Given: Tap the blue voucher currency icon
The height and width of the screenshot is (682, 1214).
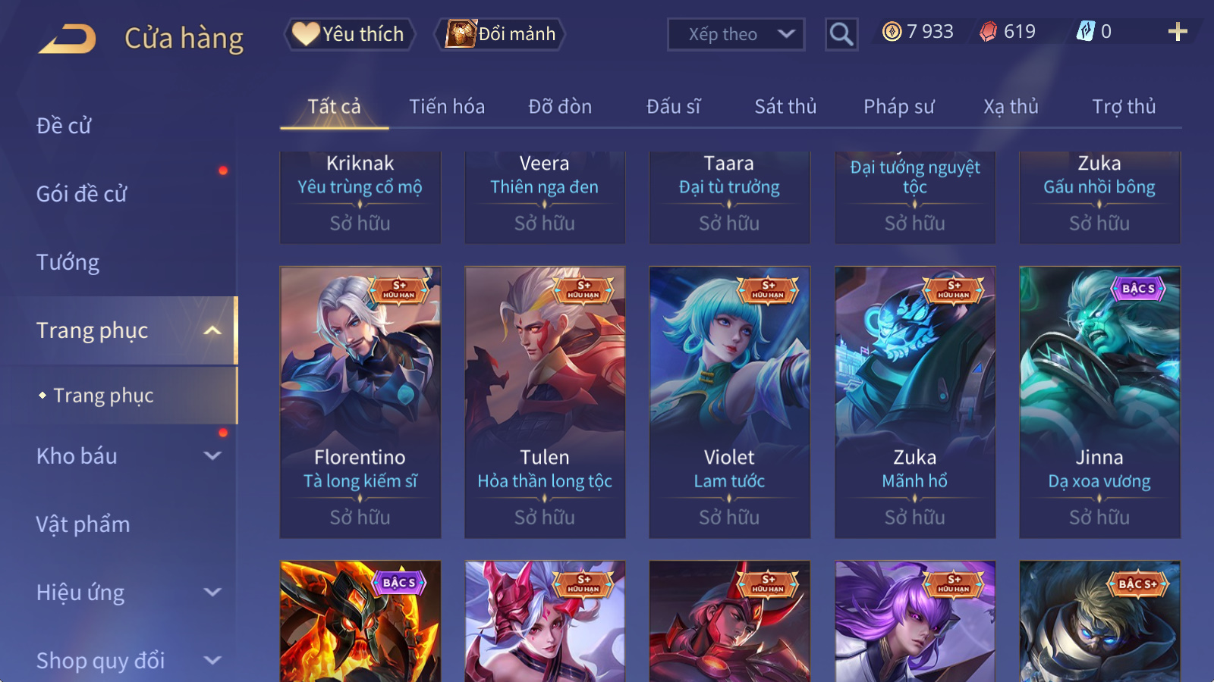Looking at the screenshot, I should click(x=1085, y=31).
